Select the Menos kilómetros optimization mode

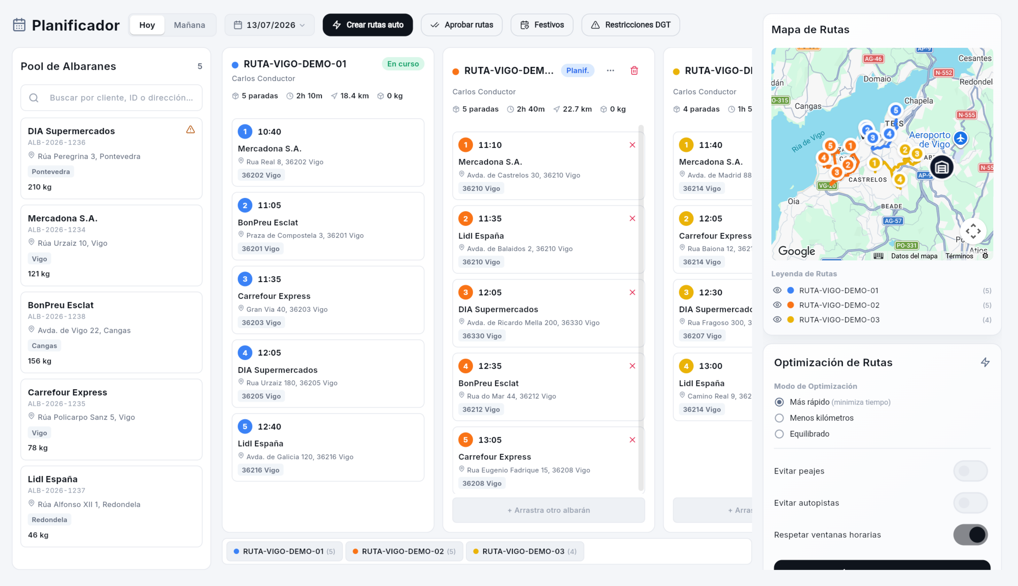tap(779, 418)
